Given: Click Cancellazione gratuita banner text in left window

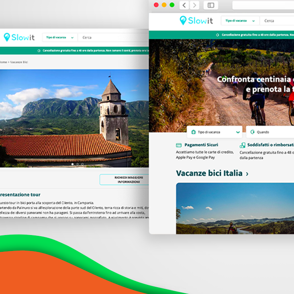Looking at the screenshot, I should 96,51.
